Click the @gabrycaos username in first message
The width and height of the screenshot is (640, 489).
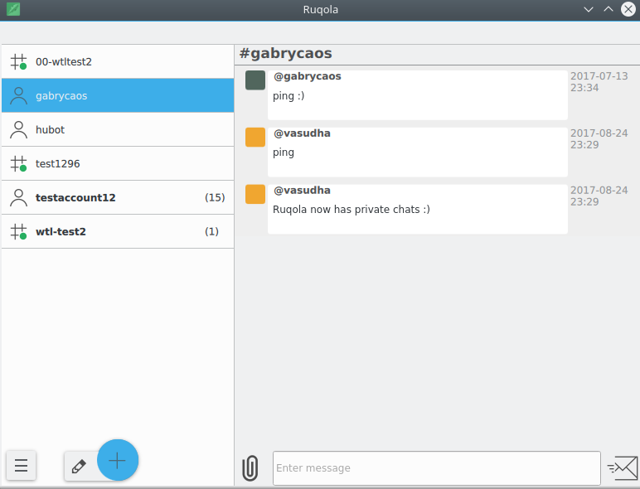pos(308,76)
